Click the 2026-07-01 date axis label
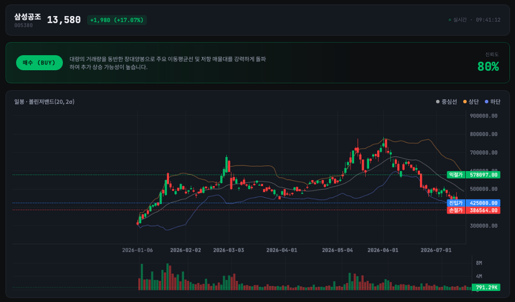Image resolution: width=515 pixels, height=302 pixels. tap(436, 250)
